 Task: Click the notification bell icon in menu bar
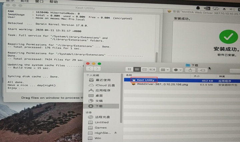198,8
